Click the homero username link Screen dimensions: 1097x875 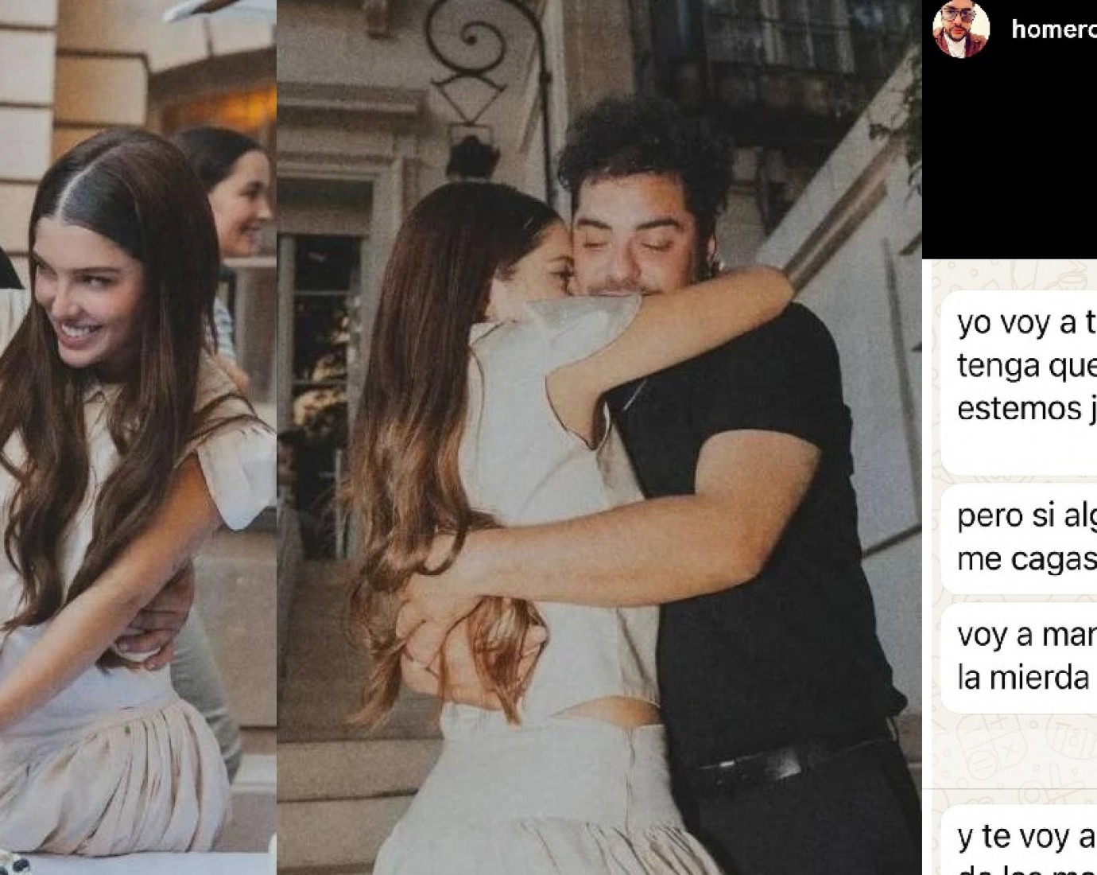click(x=1053, y=30)
